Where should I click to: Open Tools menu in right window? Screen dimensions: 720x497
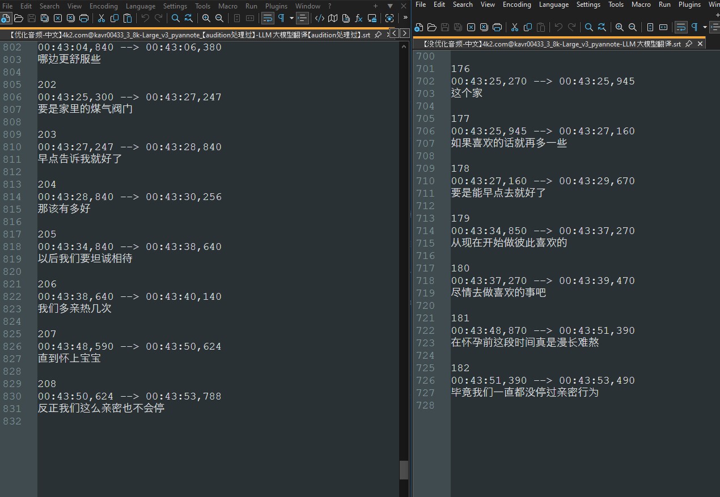click(x=616, y=5)
